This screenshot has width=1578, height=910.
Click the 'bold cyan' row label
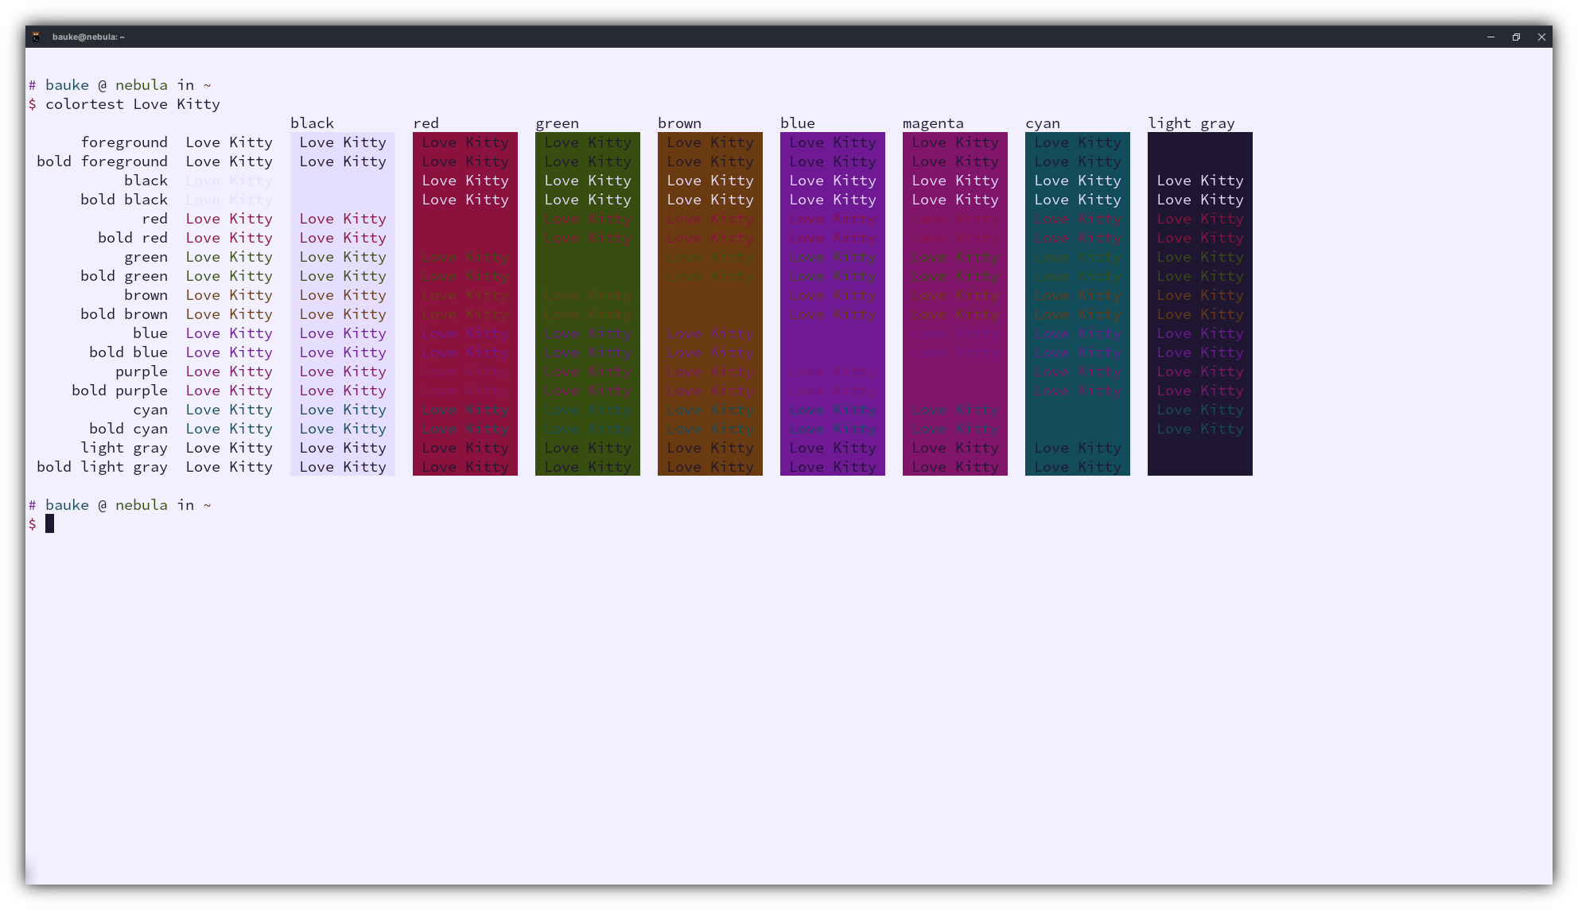(129, 429)
